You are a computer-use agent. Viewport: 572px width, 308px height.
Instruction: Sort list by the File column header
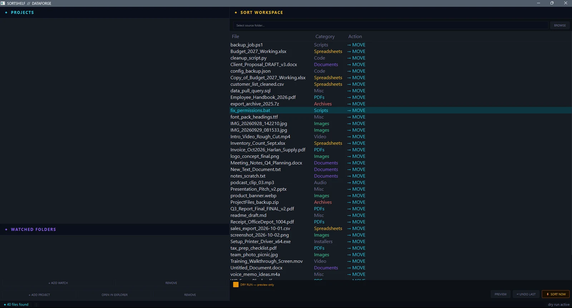click(x=235, y=36)
